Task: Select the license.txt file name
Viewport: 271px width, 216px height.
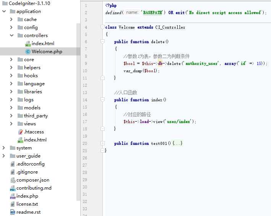Action: tap(27, 204)
